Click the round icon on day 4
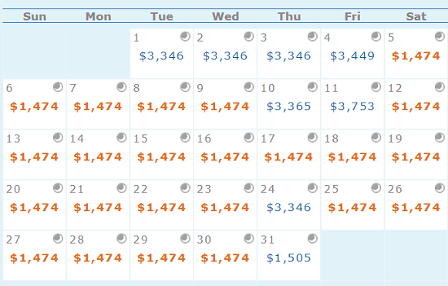 coord(376,36)
